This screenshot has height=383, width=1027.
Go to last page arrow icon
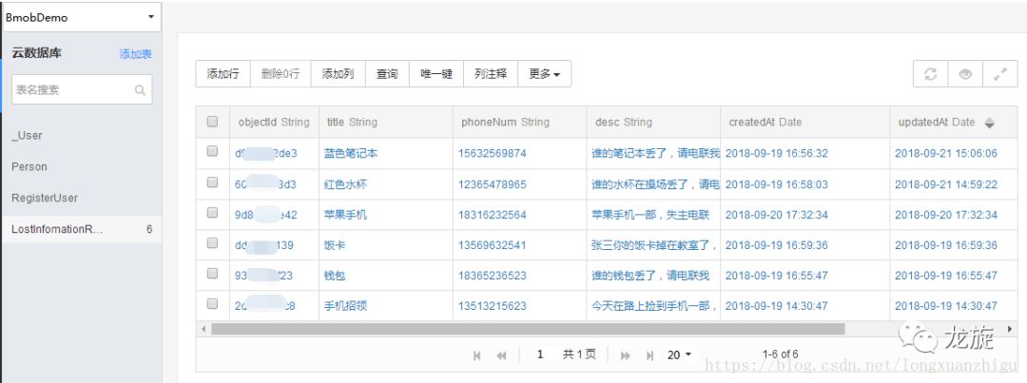[x=649, y=354]
